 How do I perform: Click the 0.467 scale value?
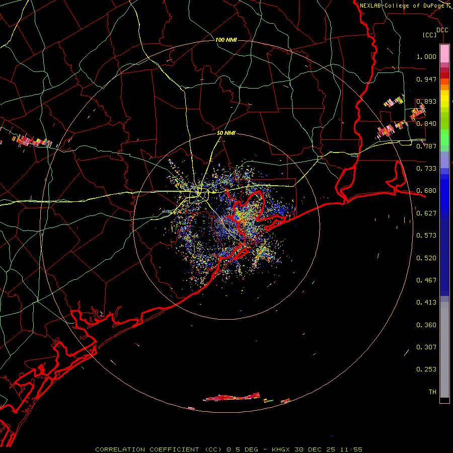(x=426, y=280)
